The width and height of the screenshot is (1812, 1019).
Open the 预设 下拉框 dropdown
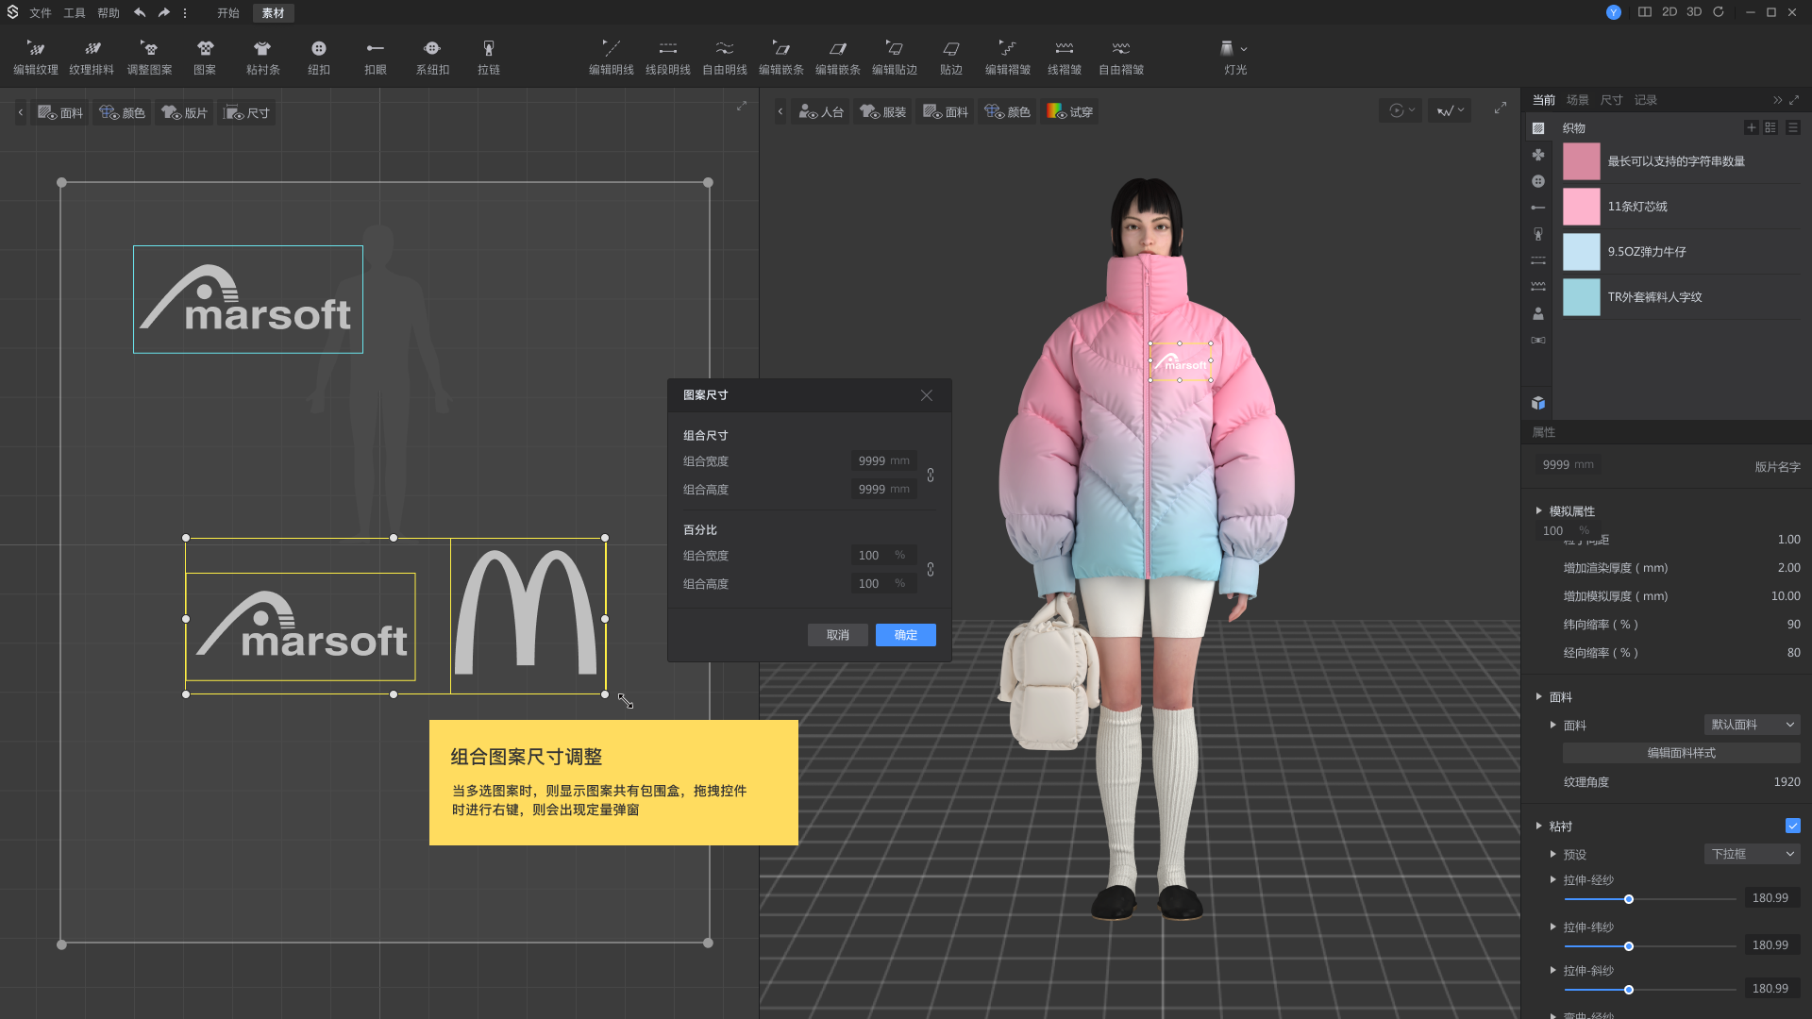click(1753, 854)
